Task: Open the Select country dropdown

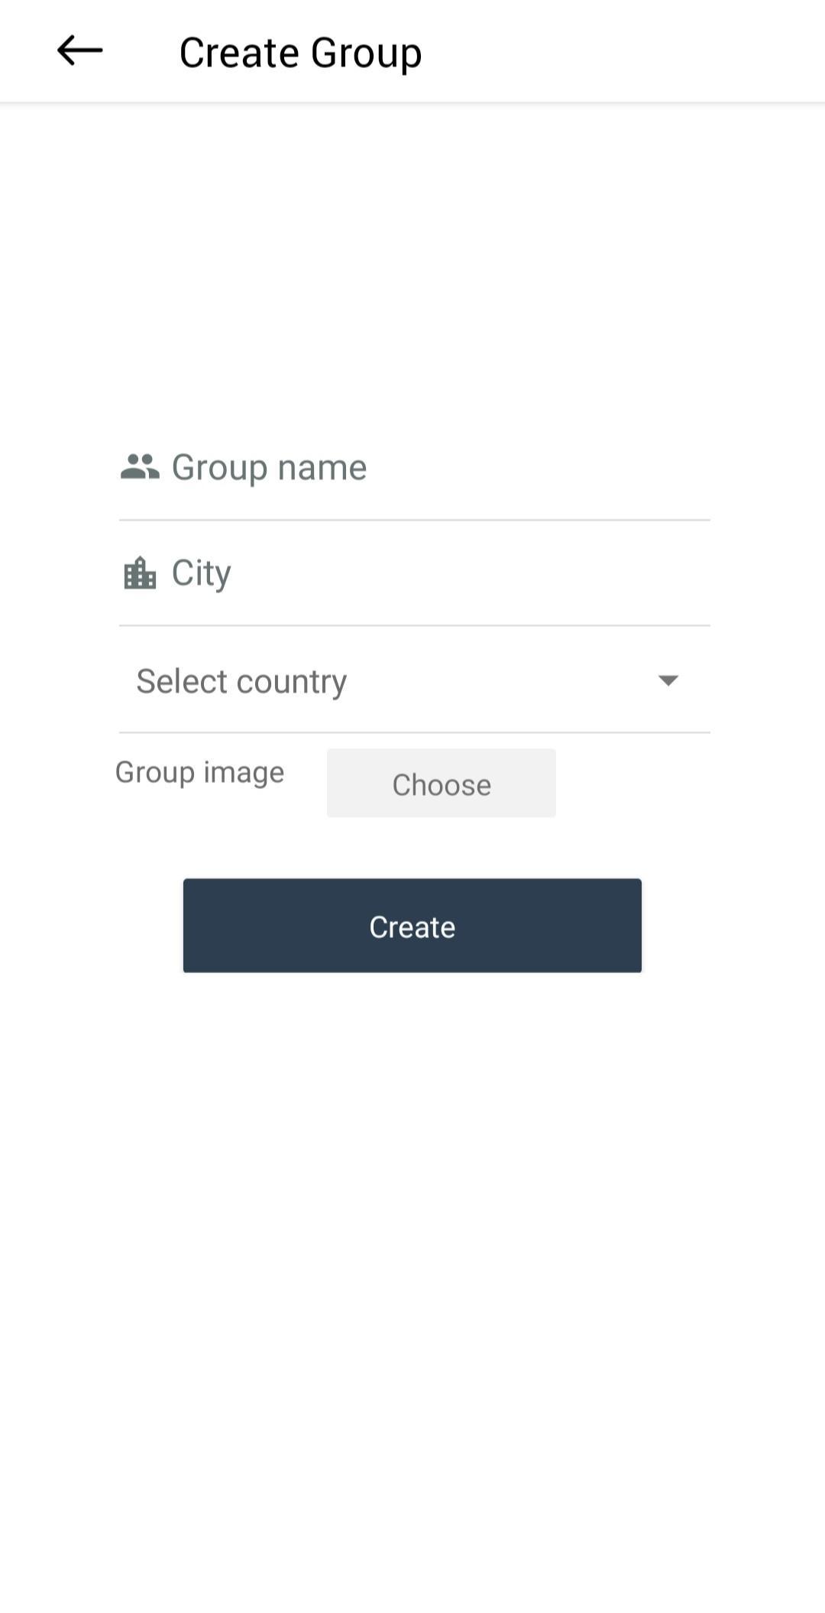Action: (415, 680)
